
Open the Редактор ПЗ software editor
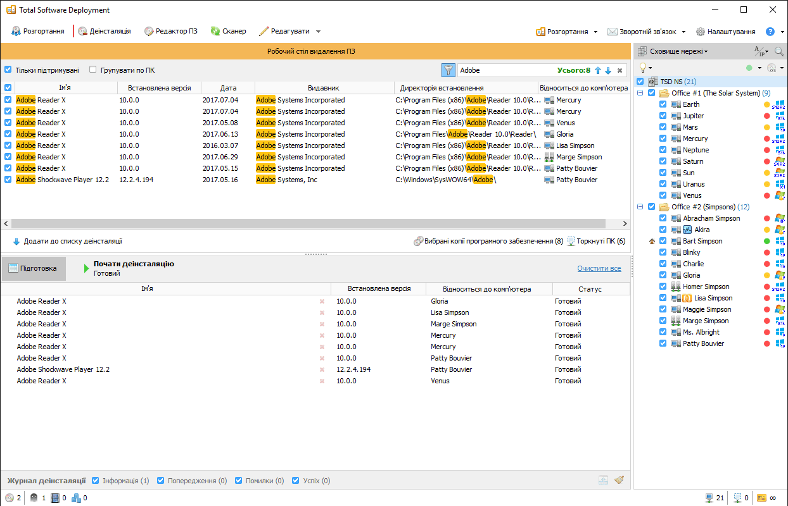(170, 31)
